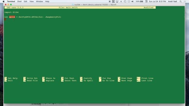Click the date and time Sun Jul 24
Viewport: 189px width, 106px height.
point(157,1)
